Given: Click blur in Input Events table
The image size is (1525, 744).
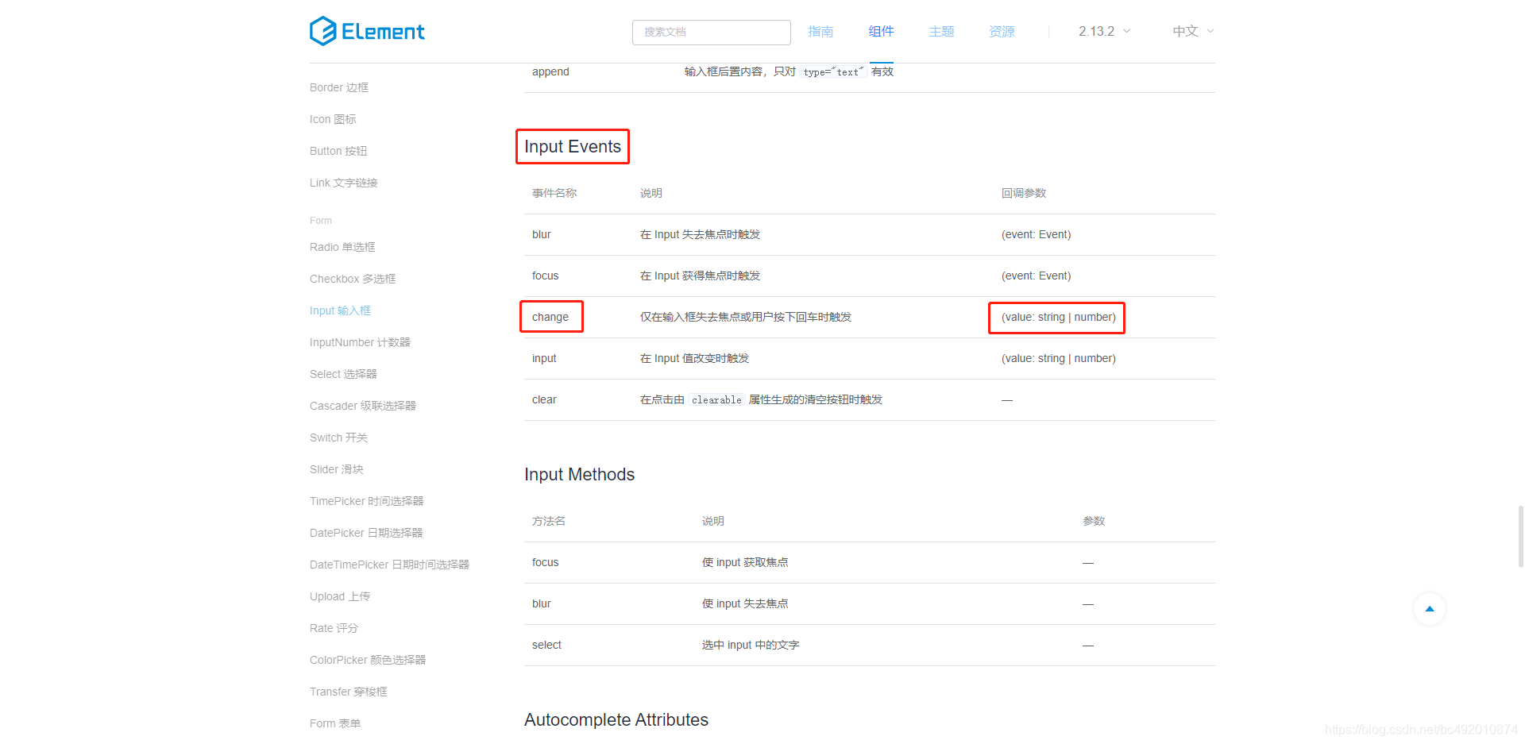Looking at the screenshot, I should [x=542, y=234].
